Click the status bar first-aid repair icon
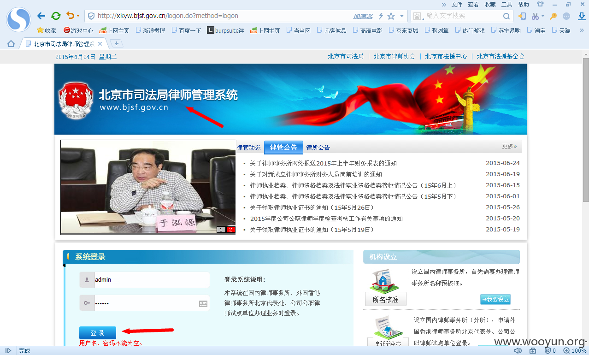The height and width of the screenshot is (355, 589). (x=533, y=351)
